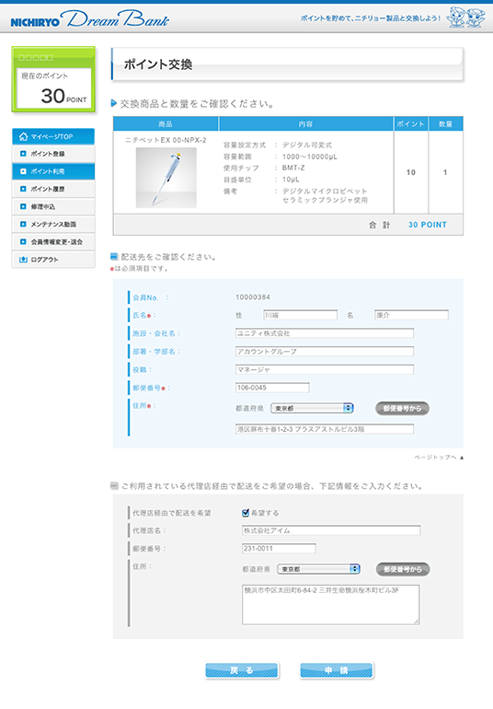This screenshot has height=709, width=493.
Task: Click the agency address text area
Action: point(331,605)
